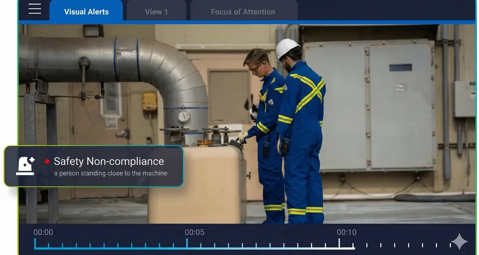Select the Focus of Attention tab
479x255 pixels.
point(243,12)
